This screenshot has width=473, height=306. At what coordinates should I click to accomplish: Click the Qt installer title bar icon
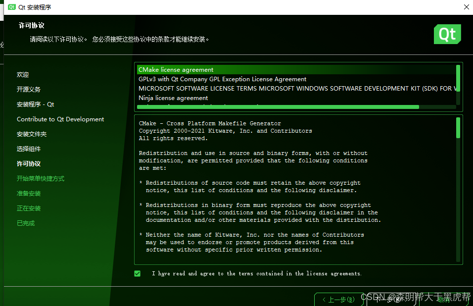(x=12, y=7)
